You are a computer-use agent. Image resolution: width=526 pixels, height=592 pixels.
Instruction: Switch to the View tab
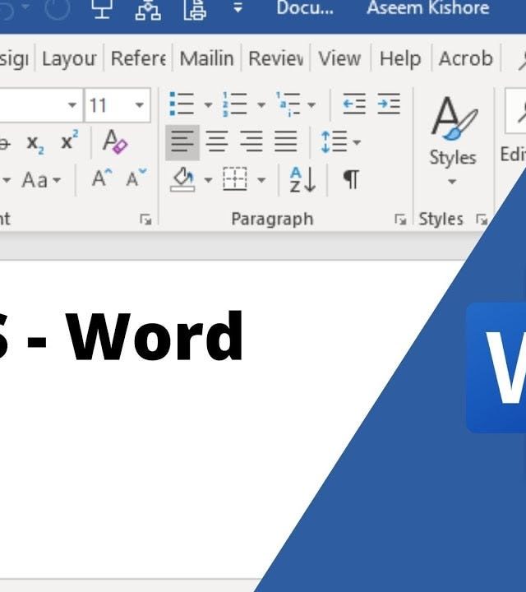point(340,58)
